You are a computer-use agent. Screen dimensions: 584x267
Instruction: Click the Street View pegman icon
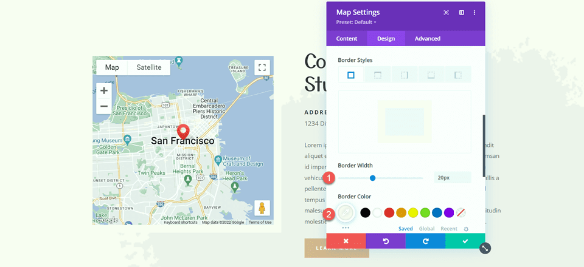point(262,208)
